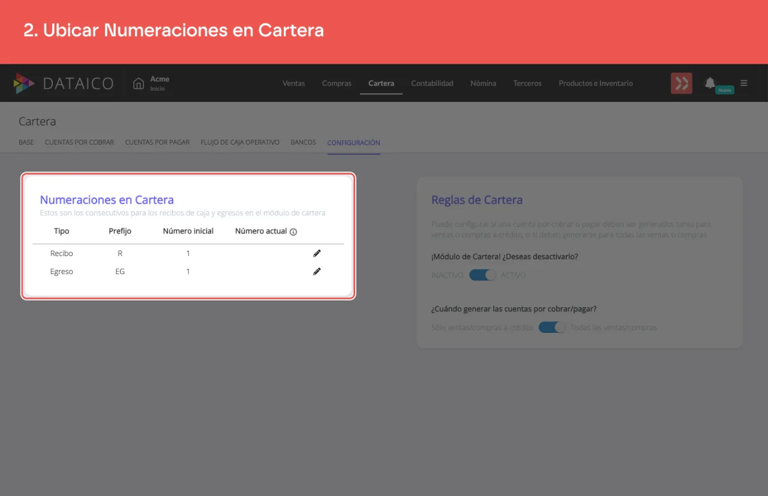Click the Sólo ventas/compras a crédito label
Screen dimensions: 768x496
pyautogui.click(x=482, y=327)
